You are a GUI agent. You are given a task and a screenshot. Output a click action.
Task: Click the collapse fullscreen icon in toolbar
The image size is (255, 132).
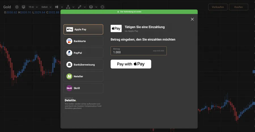(102, 7)
